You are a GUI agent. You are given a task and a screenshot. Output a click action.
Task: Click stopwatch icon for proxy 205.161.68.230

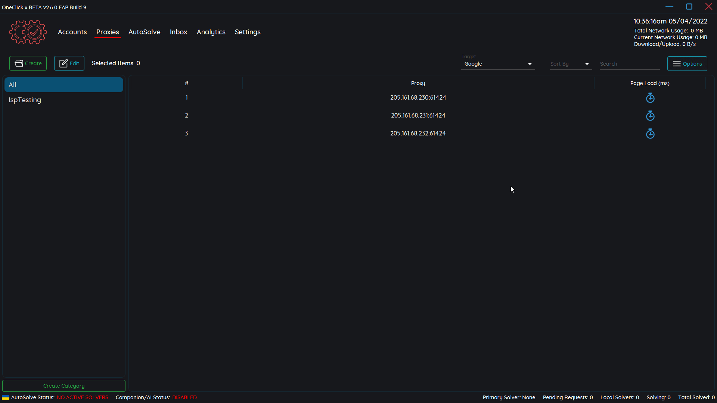tap(650, 98)
